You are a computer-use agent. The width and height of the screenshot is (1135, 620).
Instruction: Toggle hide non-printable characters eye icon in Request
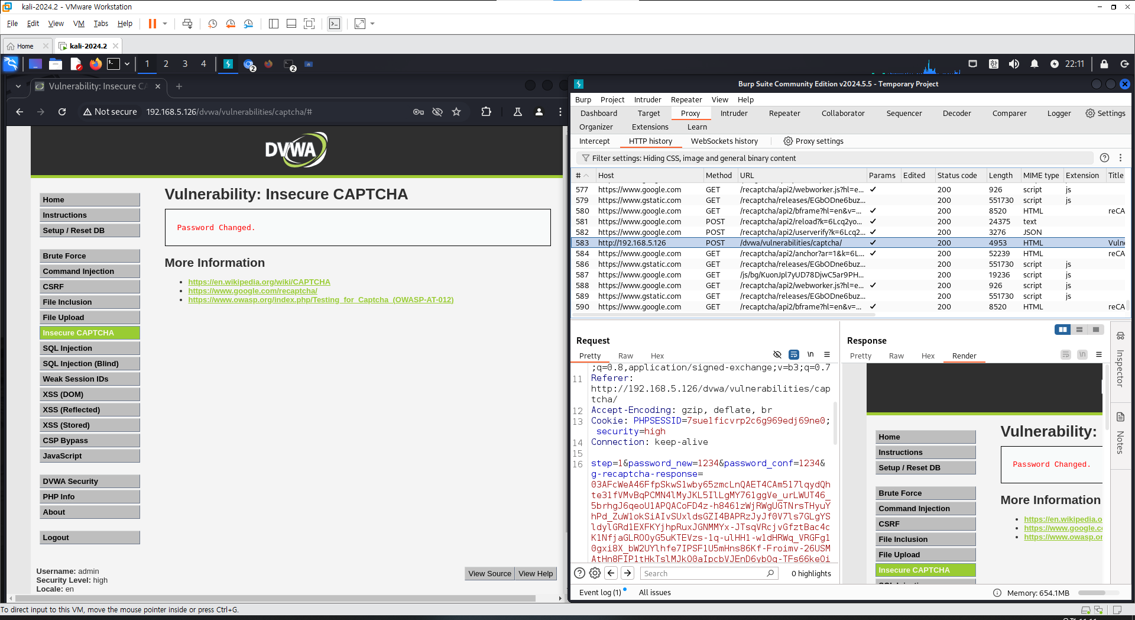777,354
